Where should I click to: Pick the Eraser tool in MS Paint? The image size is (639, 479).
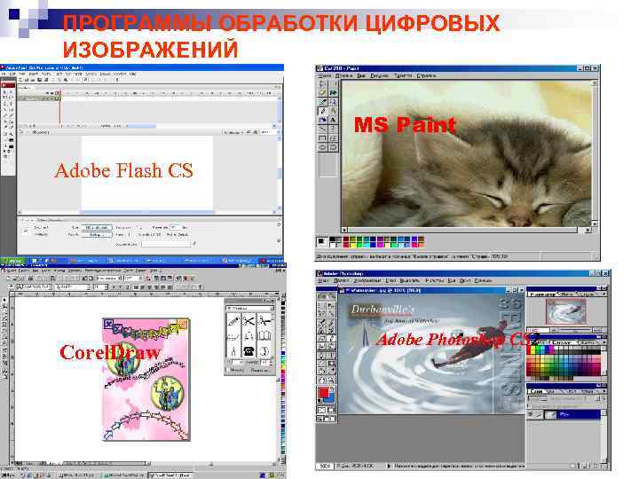(x=323, y=93)
